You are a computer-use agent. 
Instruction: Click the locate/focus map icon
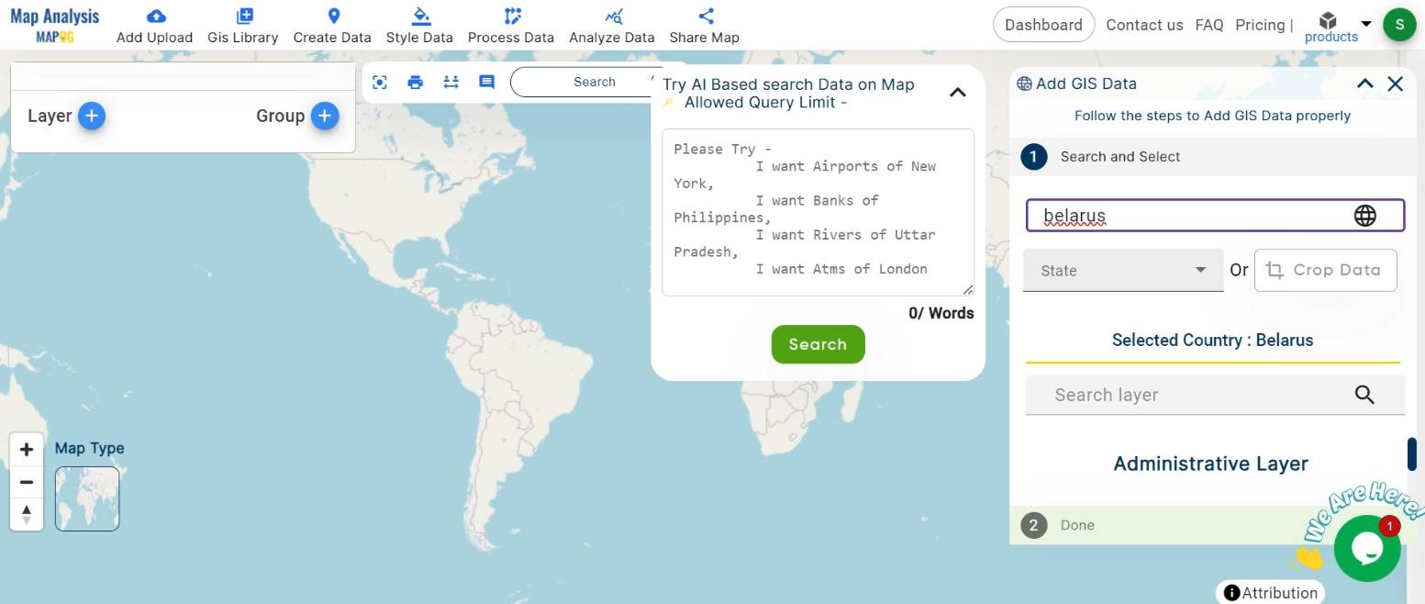tap(380, 82)
